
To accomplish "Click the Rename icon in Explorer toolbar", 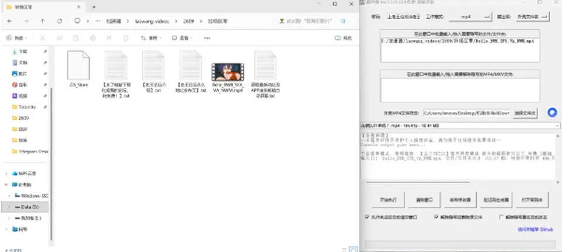I will [x=92, y=38].
